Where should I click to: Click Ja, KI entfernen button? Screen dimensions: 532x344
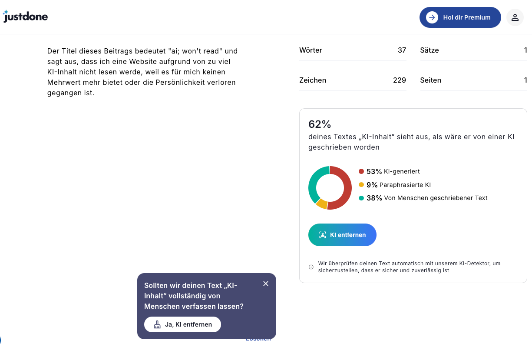point(182,324)
